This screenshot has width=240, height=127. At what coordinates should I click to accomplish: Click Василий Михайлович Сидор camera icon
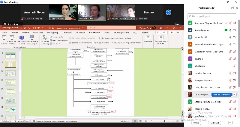(x=234, y=44)
